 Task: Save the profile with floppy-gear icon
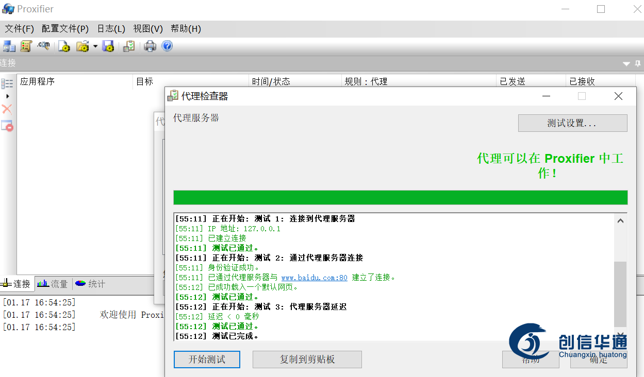(108, 46)
